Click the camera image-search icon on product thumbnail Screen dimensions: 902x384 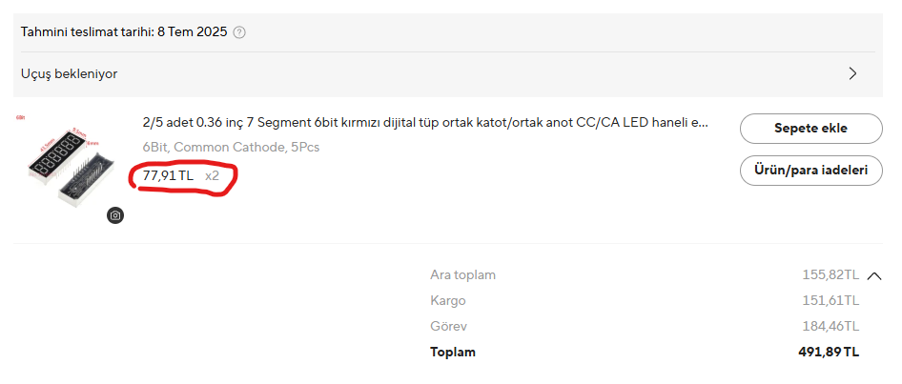pos(115,215)
